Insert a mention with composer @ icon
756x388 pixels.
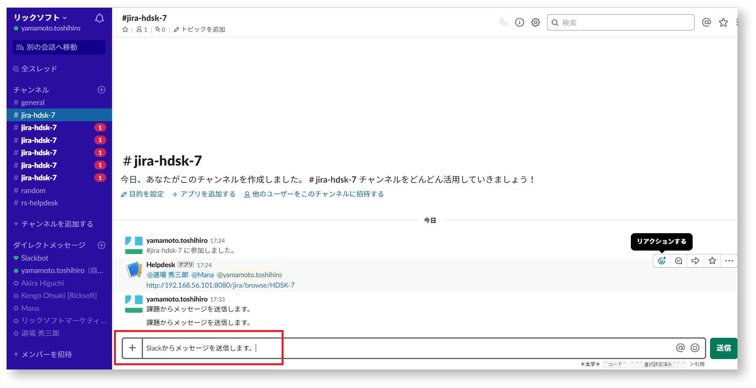[680, 348]
